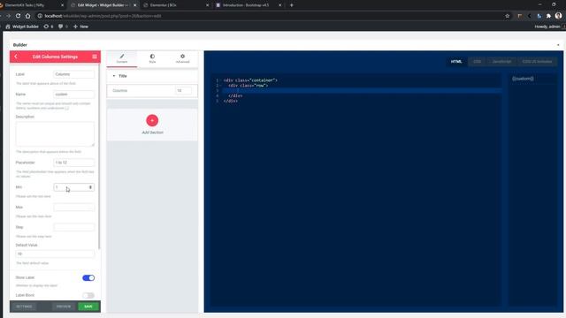Viewport: 566px width, 318px height.
Task: Click the browser home icon
Action: click(x=27, y=16)
